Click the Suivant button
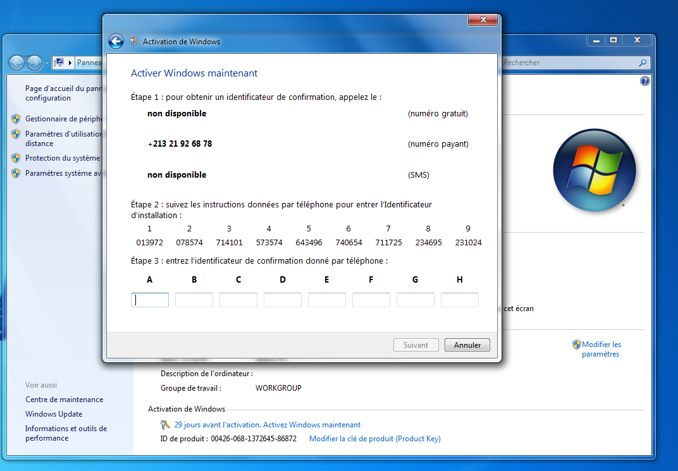Viewport: 678px width, 471px height. pos(416,345)
